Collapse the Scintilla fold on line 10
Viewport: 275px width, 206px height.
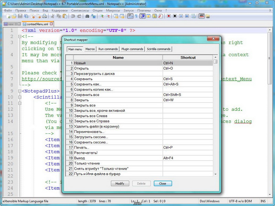tap(20, 97)
